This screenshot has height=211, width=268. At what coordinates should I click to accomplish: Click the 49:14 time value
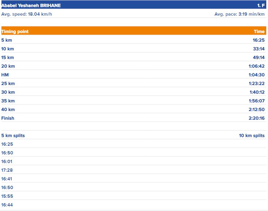(259, 58)
